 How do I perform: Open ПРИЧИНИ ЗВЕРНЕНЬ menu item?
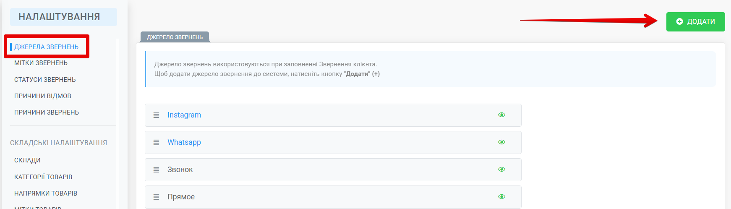[47, 112]
